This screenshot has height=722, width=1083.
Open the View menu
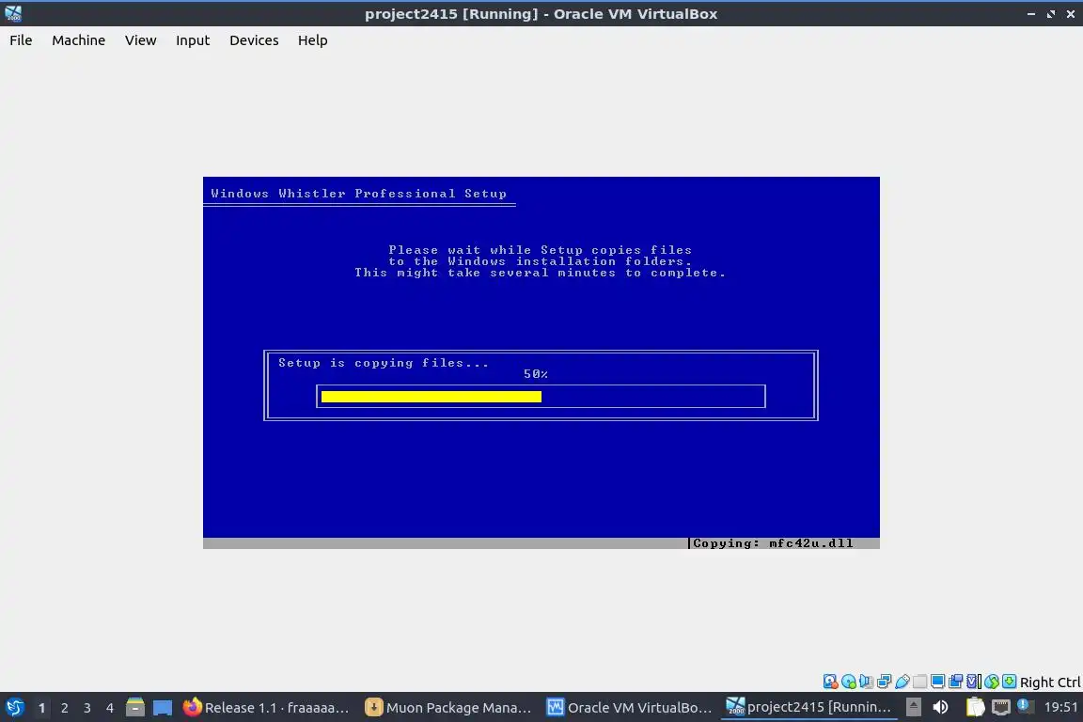[x=140, y=40]
